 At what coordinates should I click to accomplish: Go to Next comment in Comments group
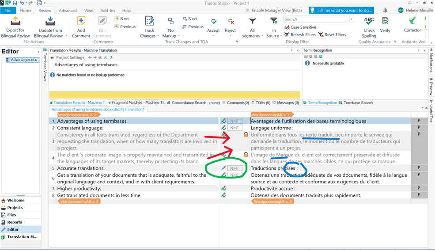coord(121,19)
